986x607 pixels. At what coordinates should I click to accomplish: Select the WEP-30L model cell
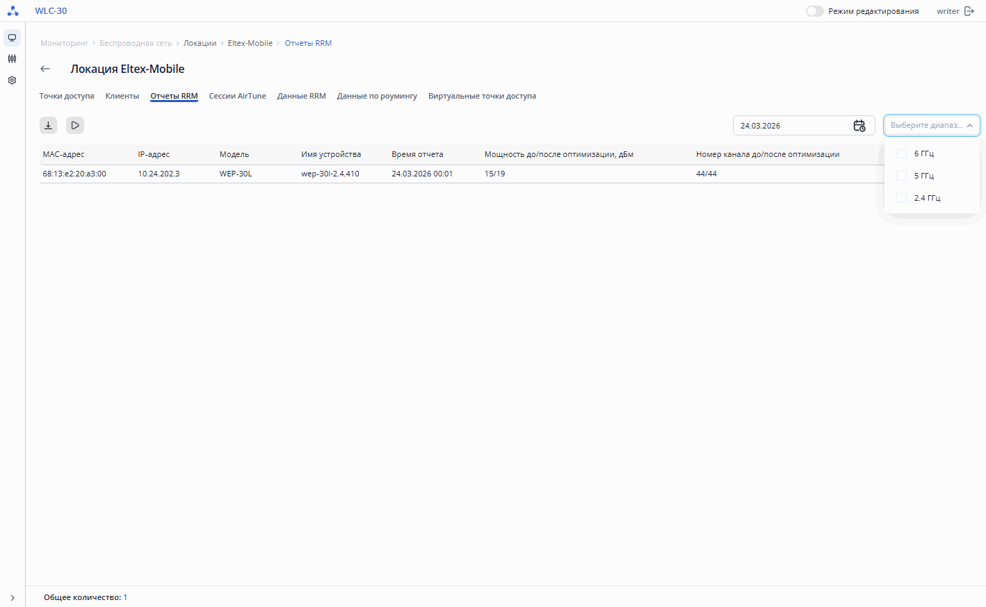(236, 174)
